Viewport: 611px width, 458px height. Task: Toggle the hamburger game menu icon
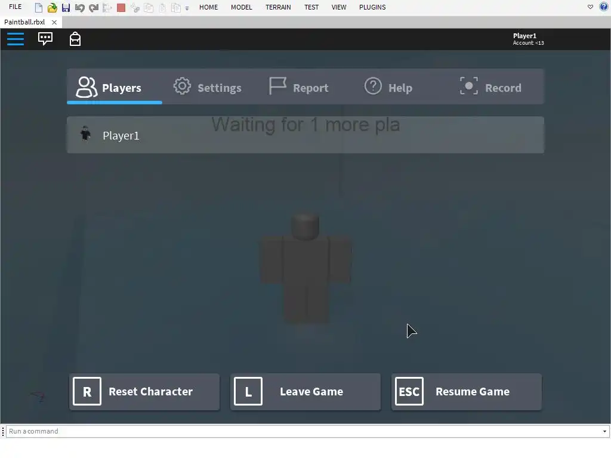pyautogui.click(x=16, y=39)
